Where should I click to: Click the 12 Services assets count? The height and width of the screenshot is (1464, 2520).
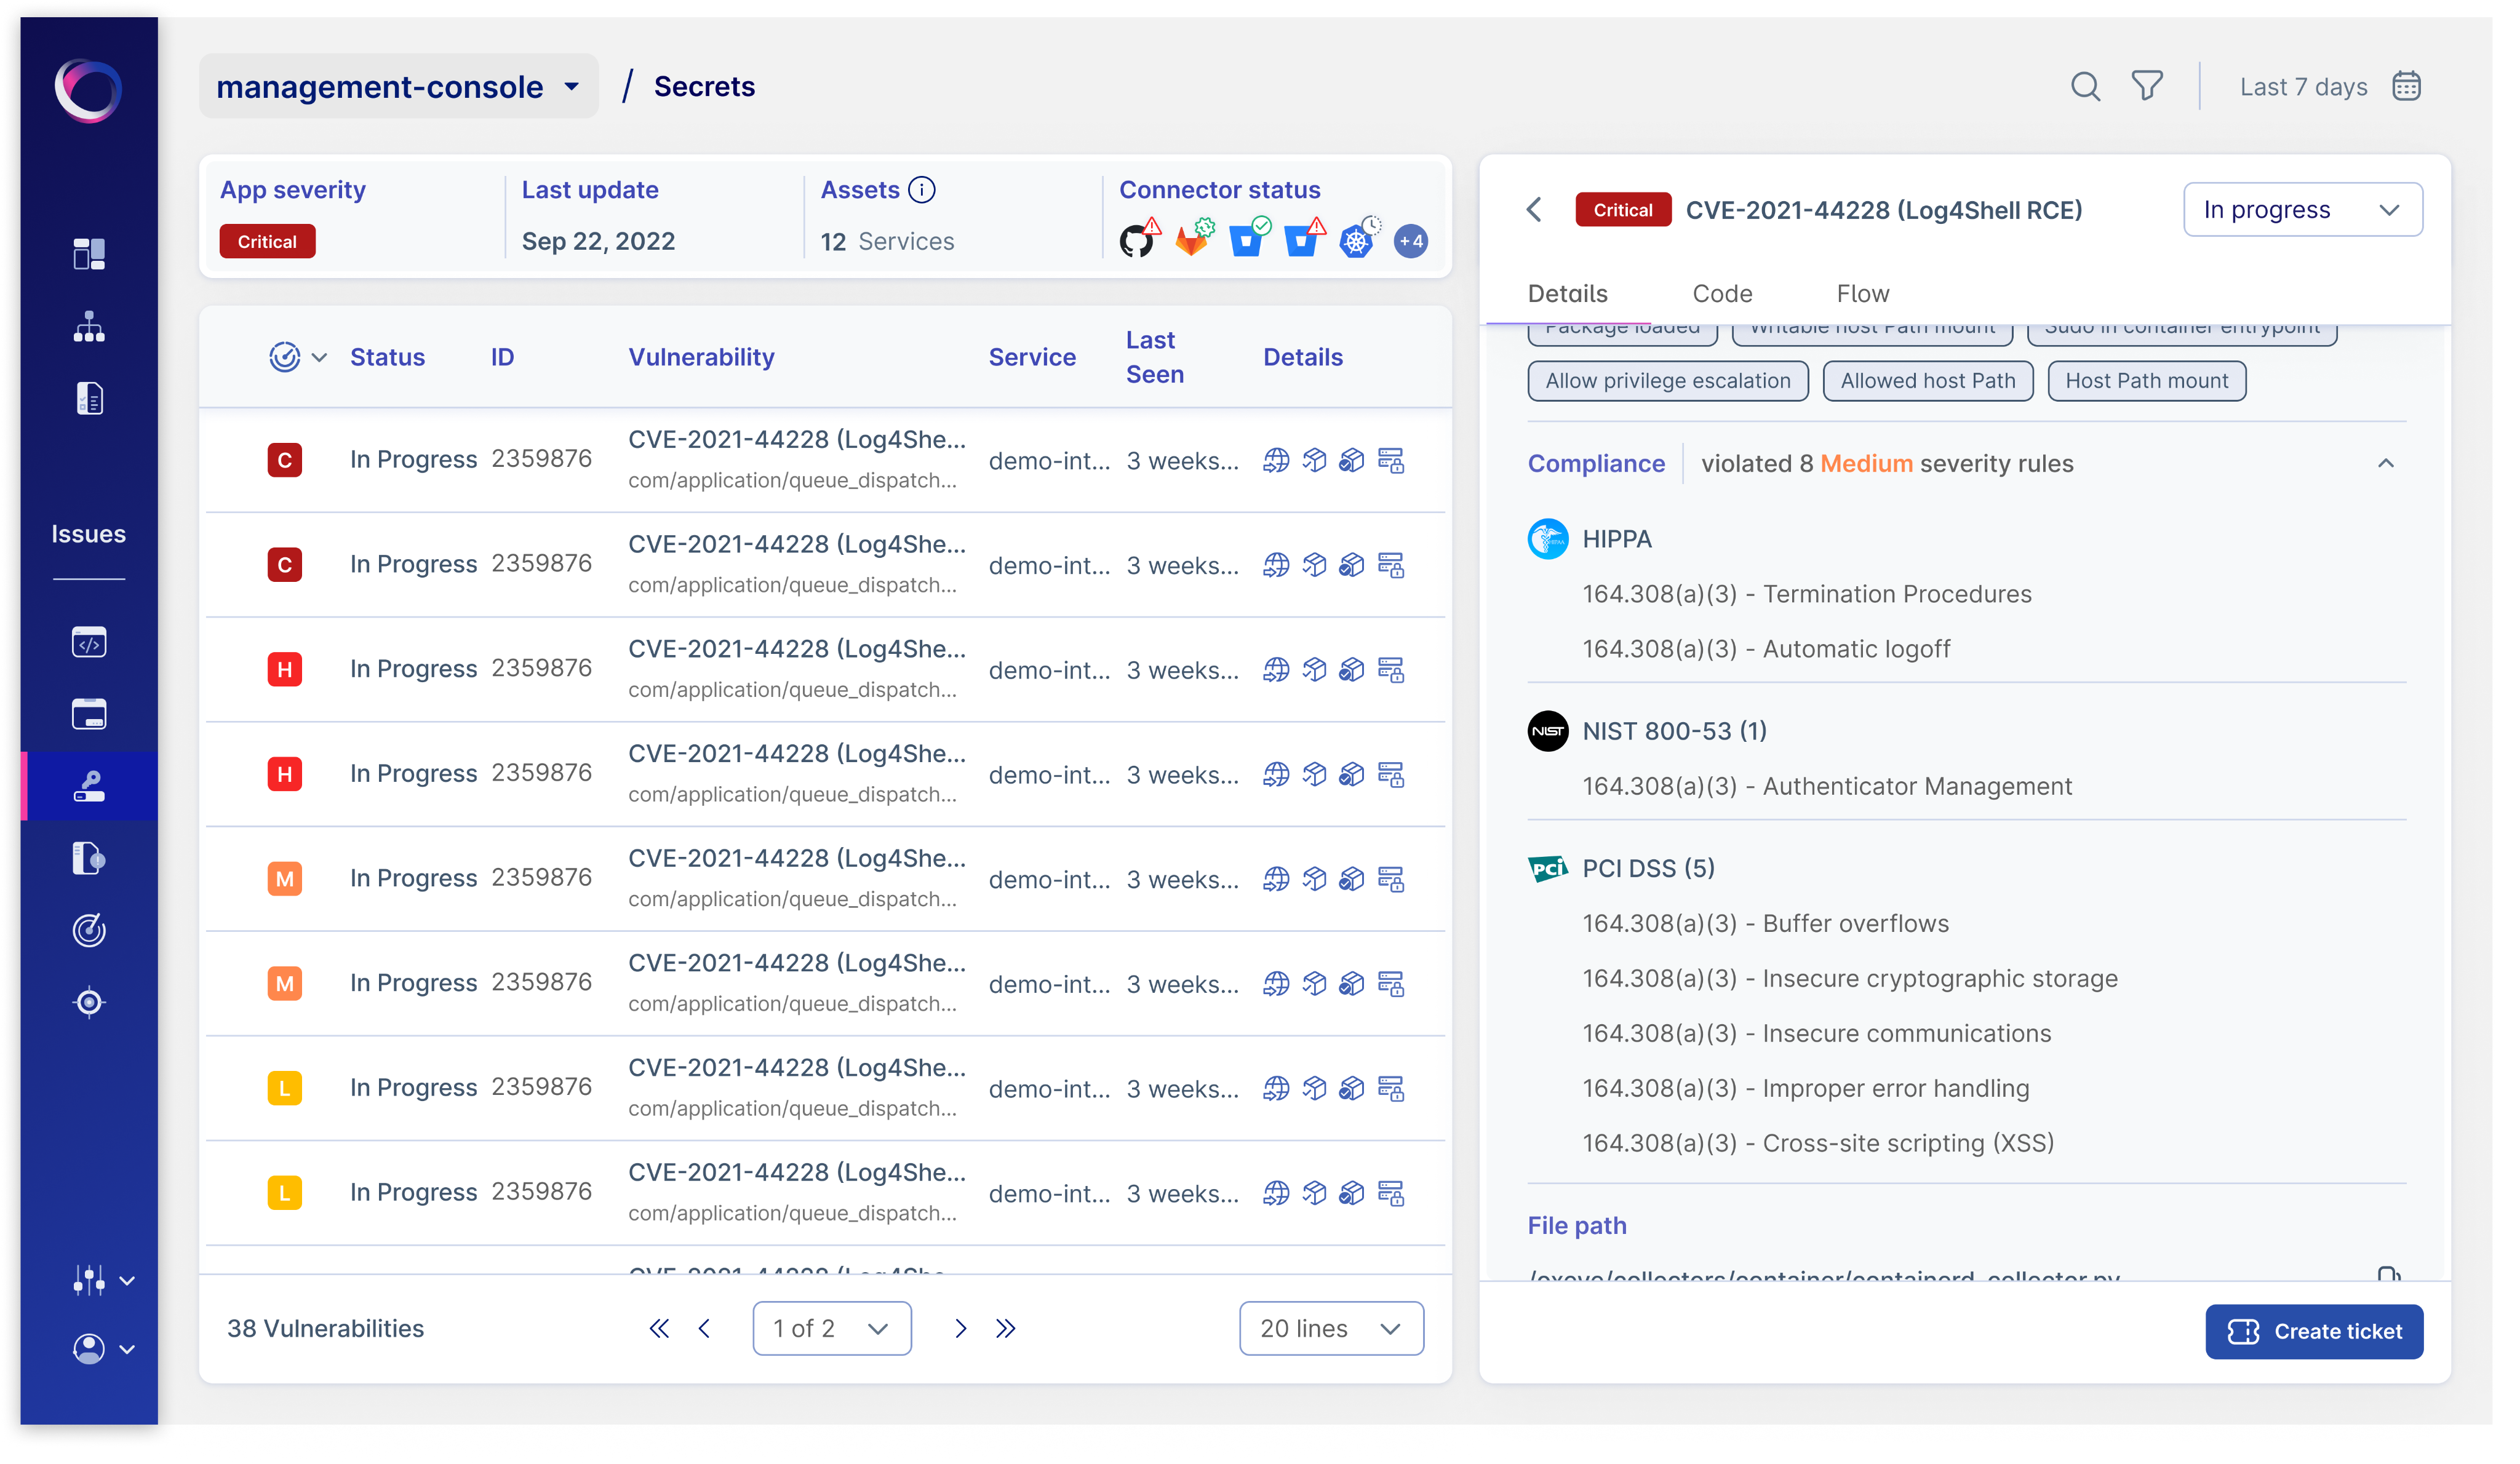pos(887,241)
